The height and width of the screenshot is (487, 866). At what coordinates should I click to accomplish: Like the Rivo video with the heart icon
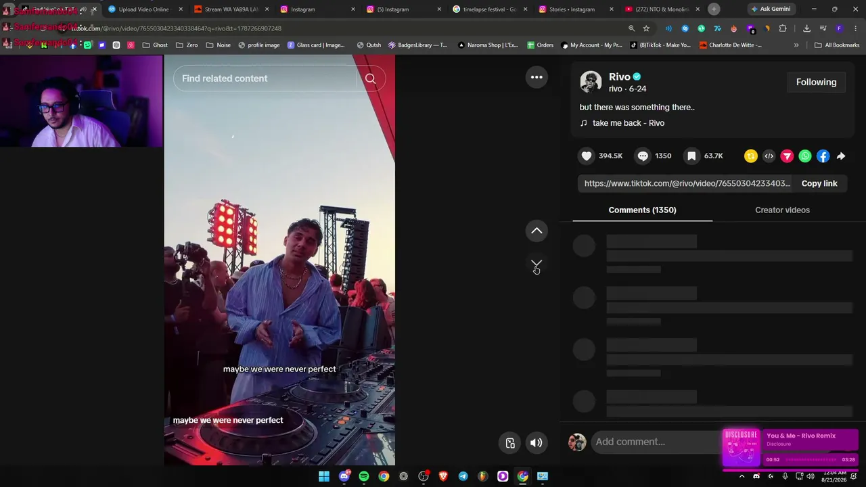(x=587, y=156)
